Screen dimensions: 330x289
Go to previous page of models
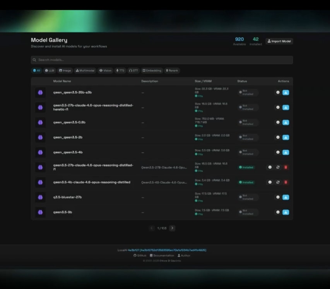152,228
